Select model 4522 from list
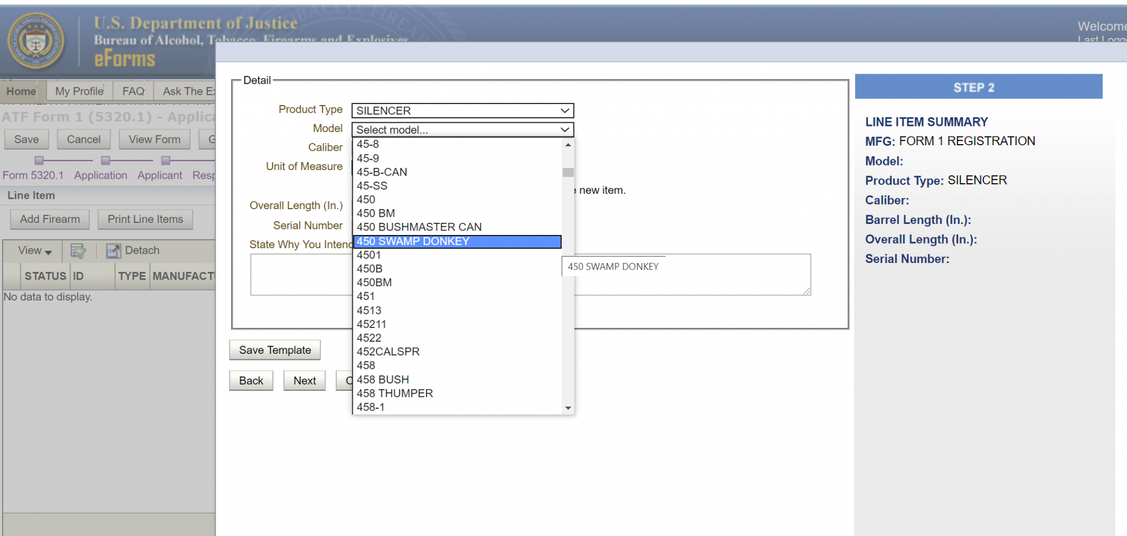 457,338
